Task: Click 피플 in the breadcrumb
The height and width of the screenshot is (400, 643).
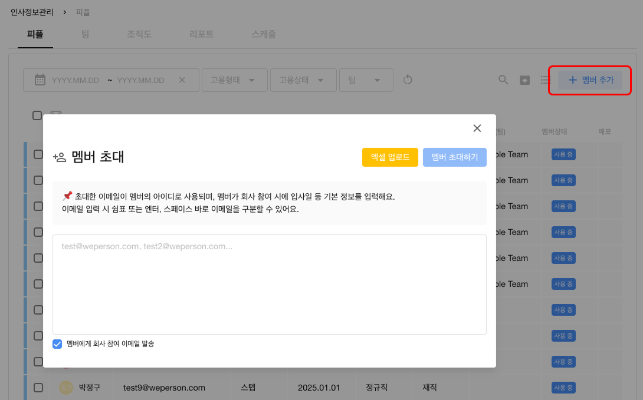Action: pyautogui.click(x=83, y=12)
